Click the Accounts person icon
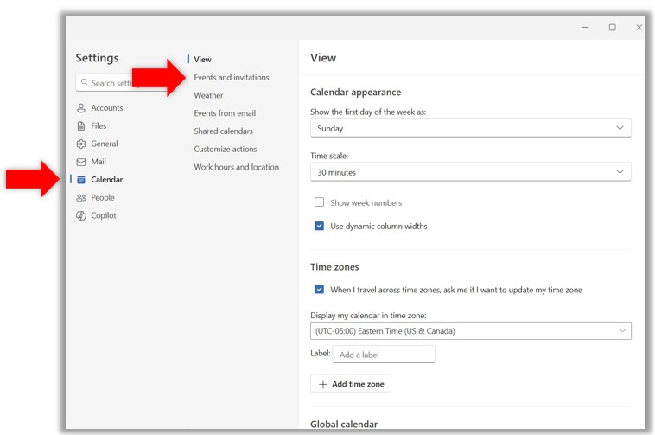Viewport: 655px width, 435px height. coord(81,108)
